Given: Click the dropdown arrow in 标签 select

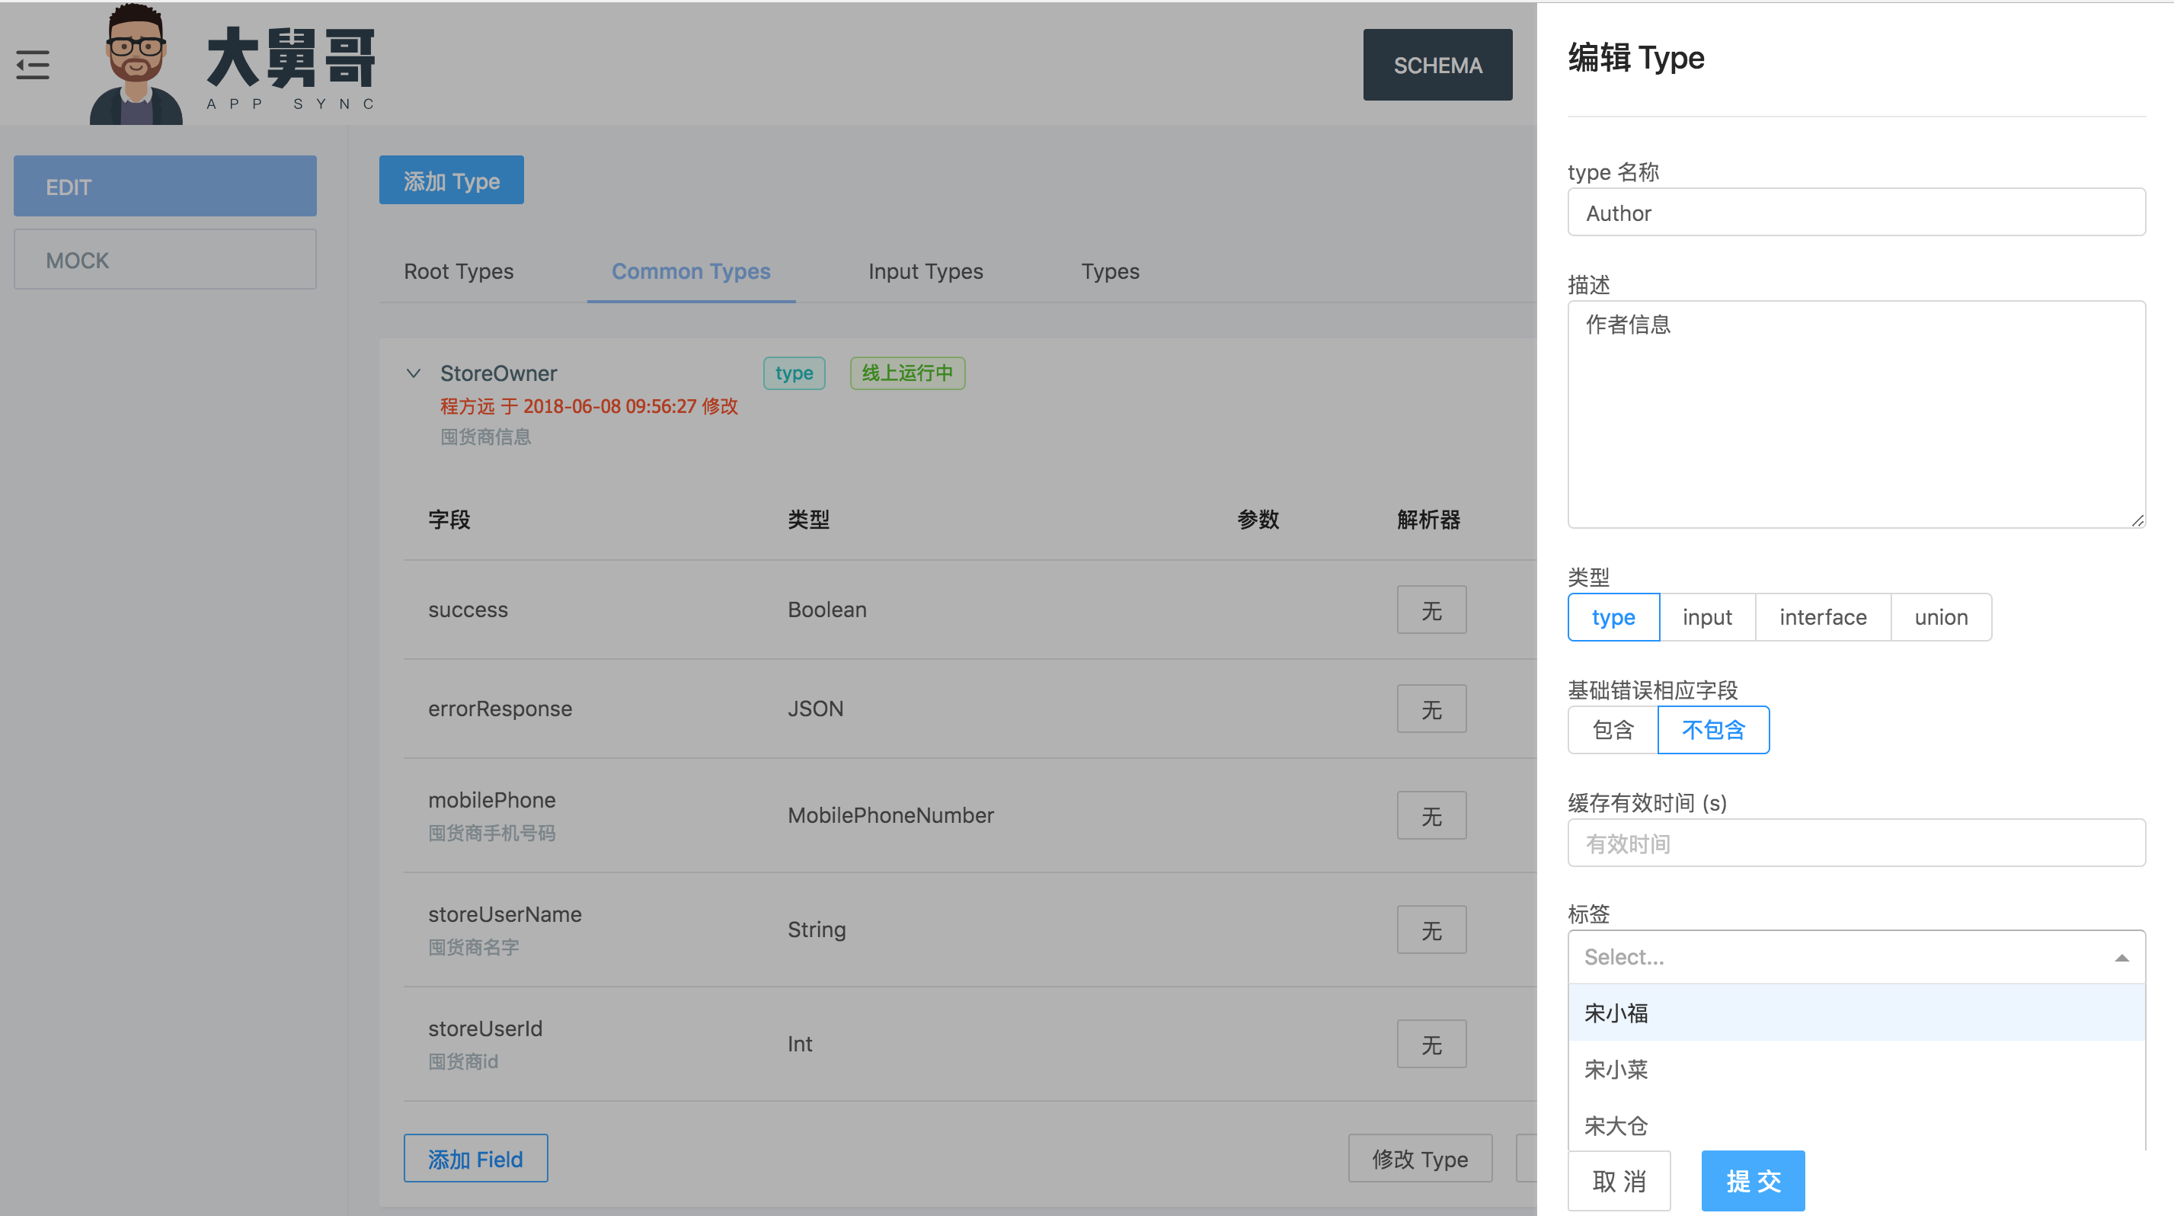Looking at the screenshot, I should (x=2121, y=958).
